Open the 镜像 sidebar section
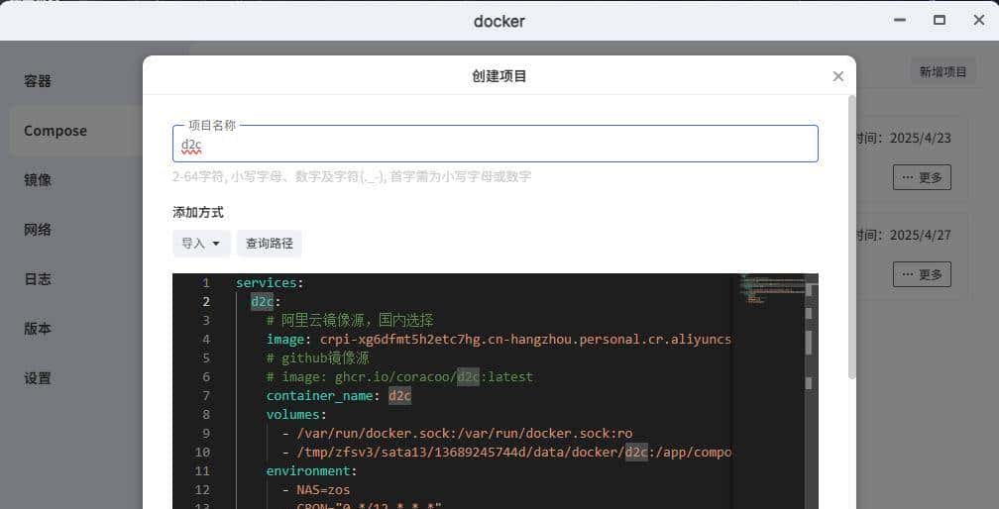Image resolution: width=999 pixels, height=509 pixels. click(38, 180)
